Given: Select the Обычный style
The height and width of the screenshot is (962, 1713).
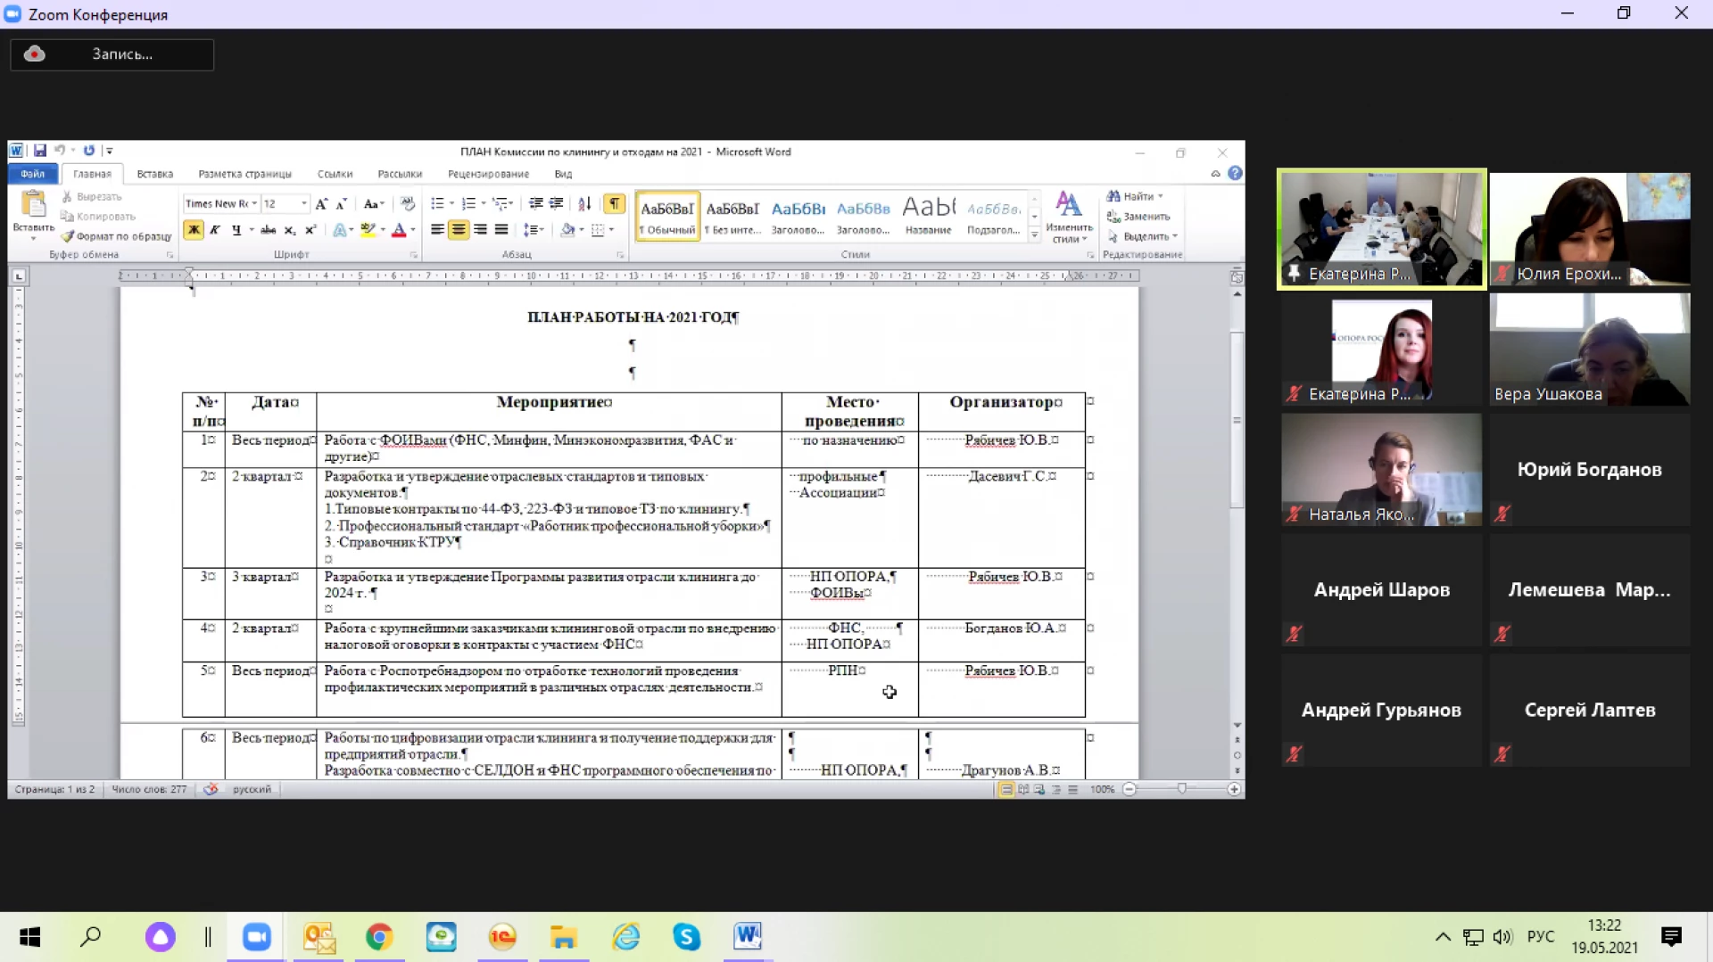Looking at the screenshot, I should pyautogui.click(x=667, y=217).
